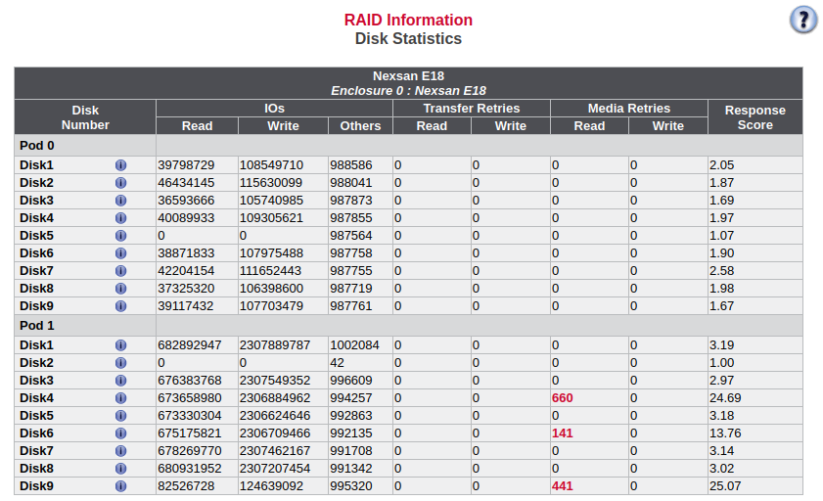Click info icon for Pod 1 Disk9
823x501 pixels.
pyautogui.click(x=120, y=485)
